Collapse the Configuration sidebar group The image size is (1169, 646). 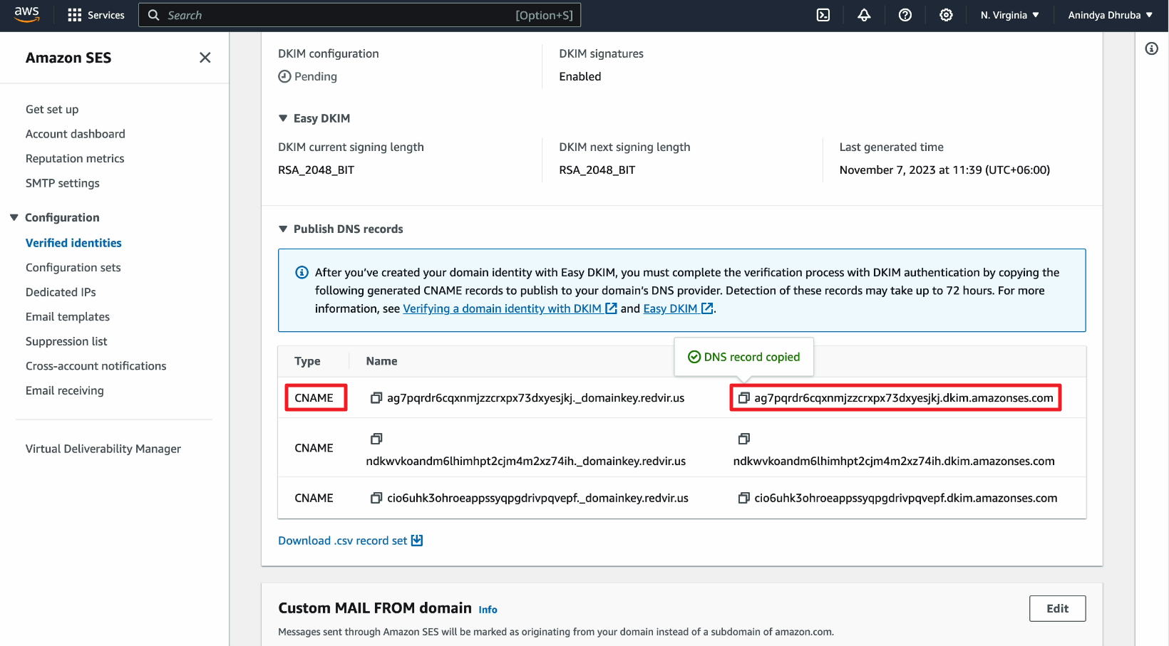(x=14, y=217)
